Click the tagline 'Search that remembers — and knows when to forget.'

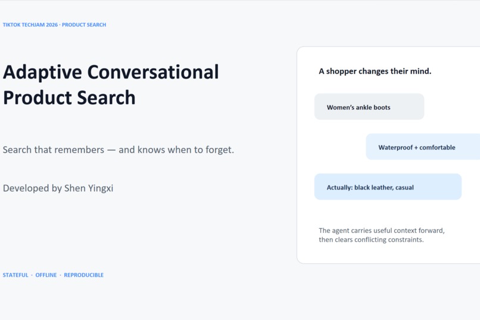pyautogui.click(x=118, y=150)
